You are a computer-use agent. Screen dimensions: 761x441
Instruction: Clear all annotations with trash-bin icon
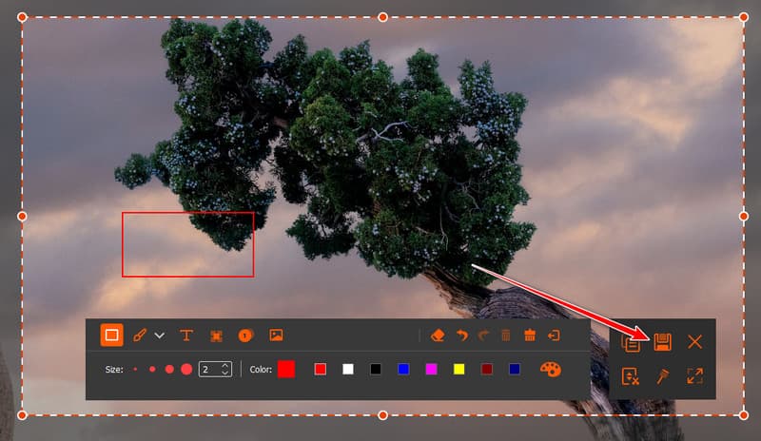(530, 336)
